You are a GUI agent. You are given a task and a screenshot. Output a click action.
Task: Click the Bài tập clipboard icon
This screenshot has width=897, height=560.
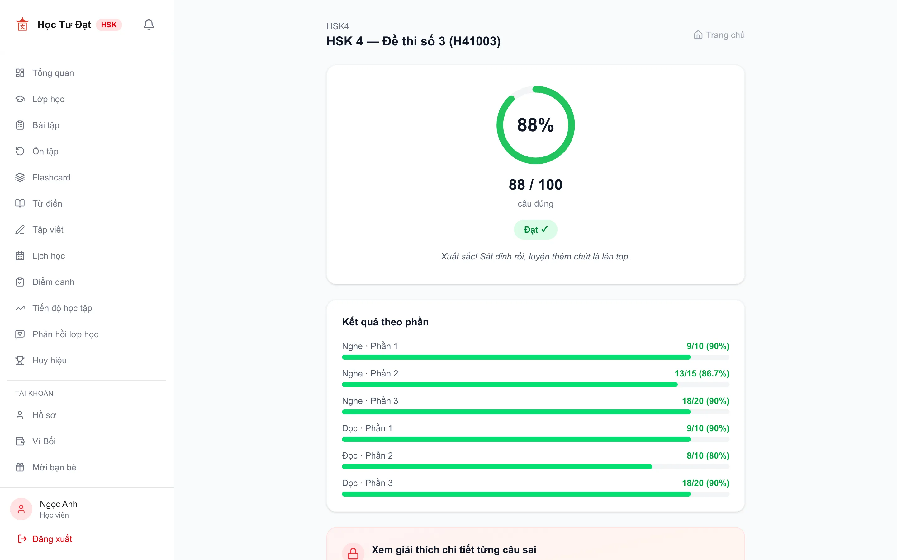pos(20,125)
